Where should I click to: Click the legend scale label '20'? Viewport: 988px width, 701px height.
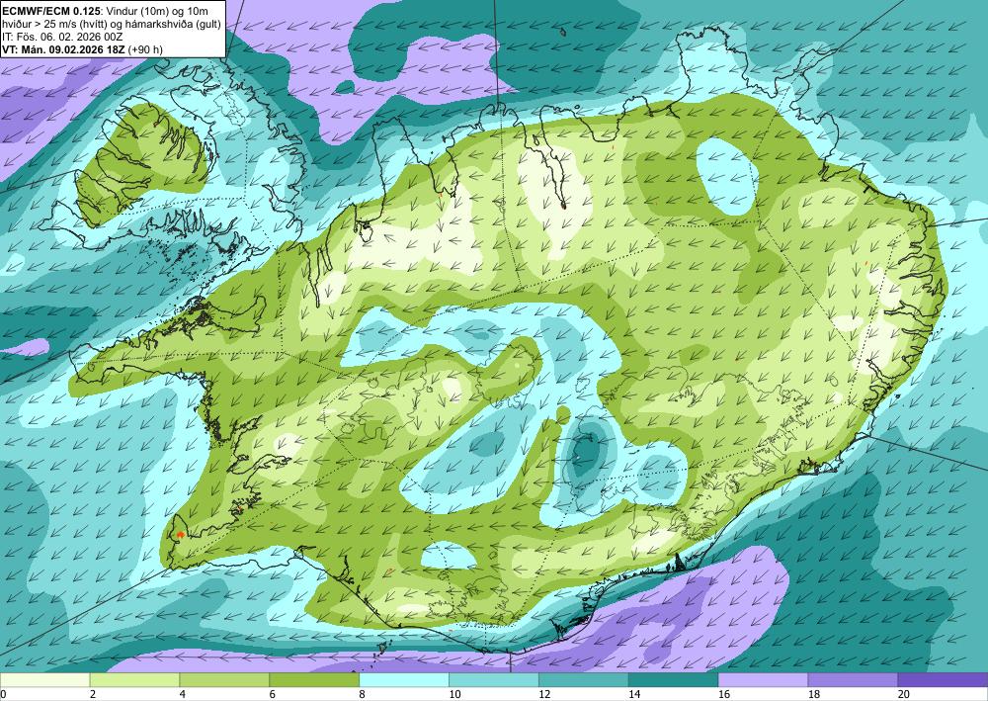tap(904, 695)
